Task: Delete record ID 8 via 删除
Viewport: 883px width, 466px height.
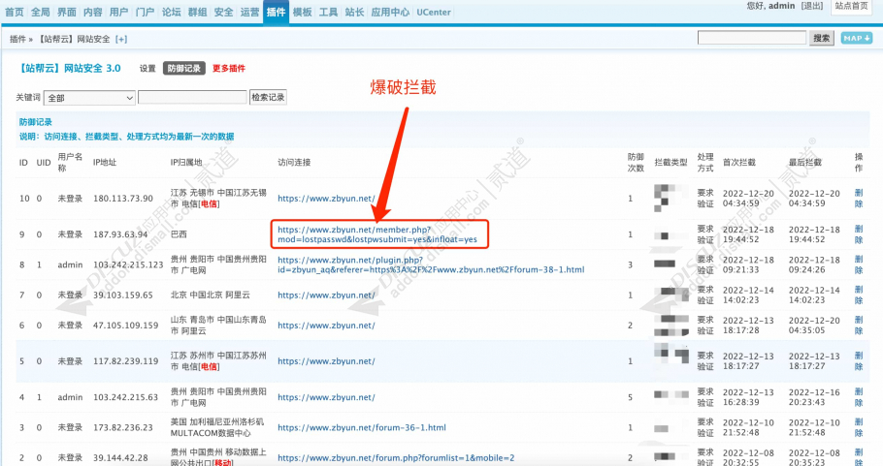Action: [x=859, y=264]
